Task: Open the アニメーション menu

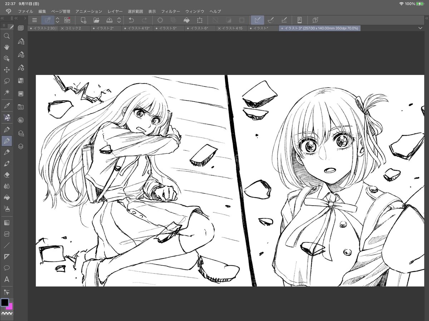Action: pos(89,11)
